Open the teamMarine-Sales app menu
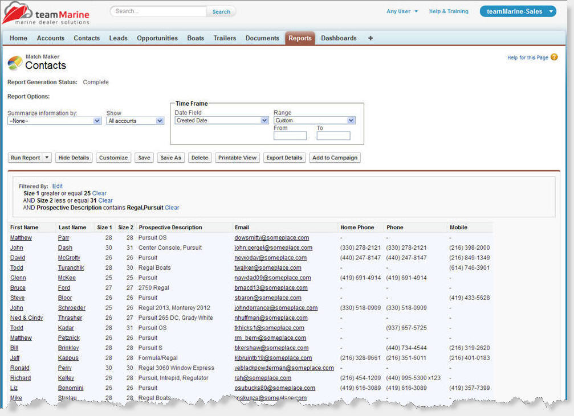The width and height of the screenshot is (574, 416). (x=518, y=11)
